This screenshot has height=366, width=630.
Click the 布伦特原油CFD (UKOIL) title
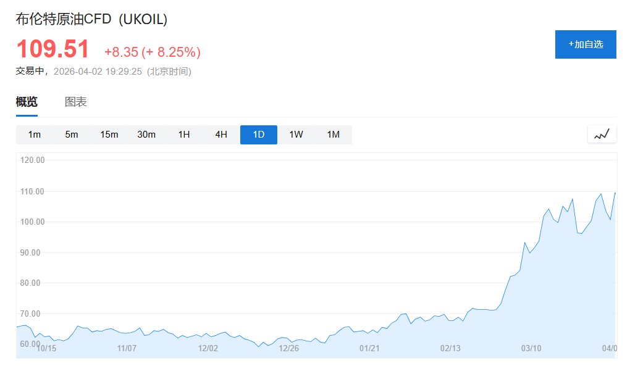(91, 19)
